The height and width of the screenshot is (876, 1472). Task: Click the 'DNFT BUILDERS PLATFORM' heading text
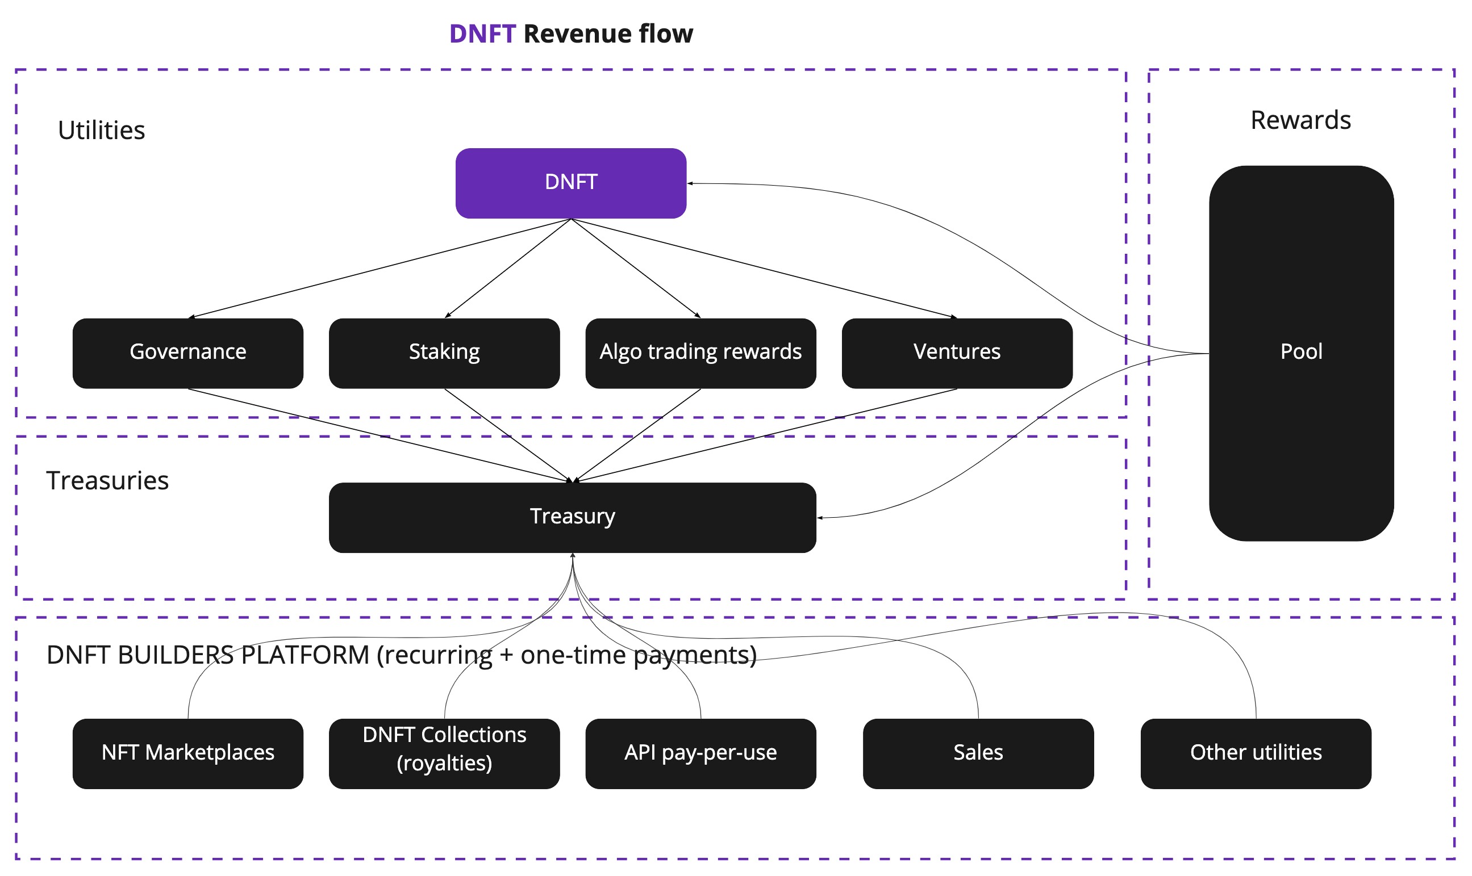pyautogui.click(x=208, y=656)
